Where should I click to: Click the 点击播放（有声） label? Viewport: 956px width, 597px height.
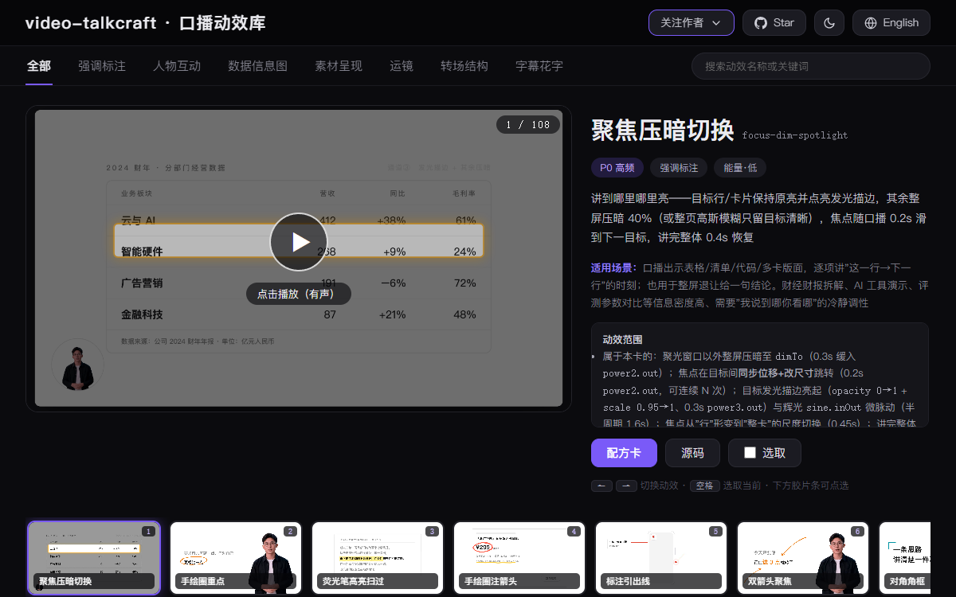(x=299, y=294)
